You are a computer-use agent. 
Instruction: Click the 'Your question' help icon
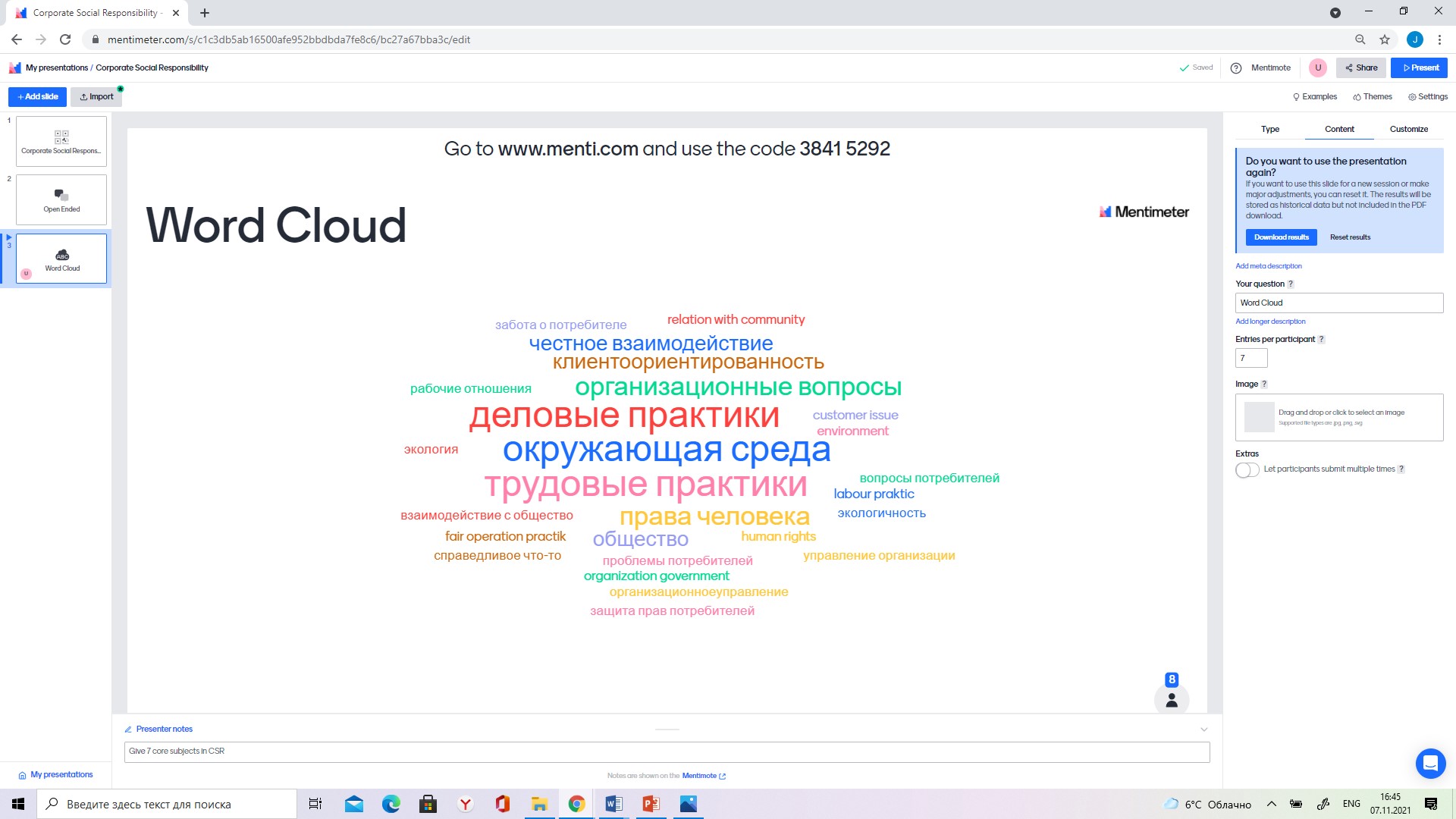[x=1291, y=284]
